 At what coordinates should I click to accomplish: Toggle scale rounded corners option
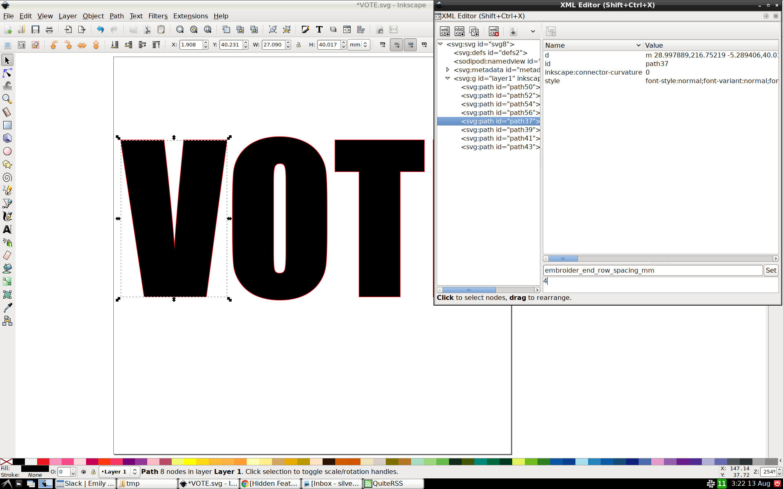pyautogui.click(x=396, y=45)
